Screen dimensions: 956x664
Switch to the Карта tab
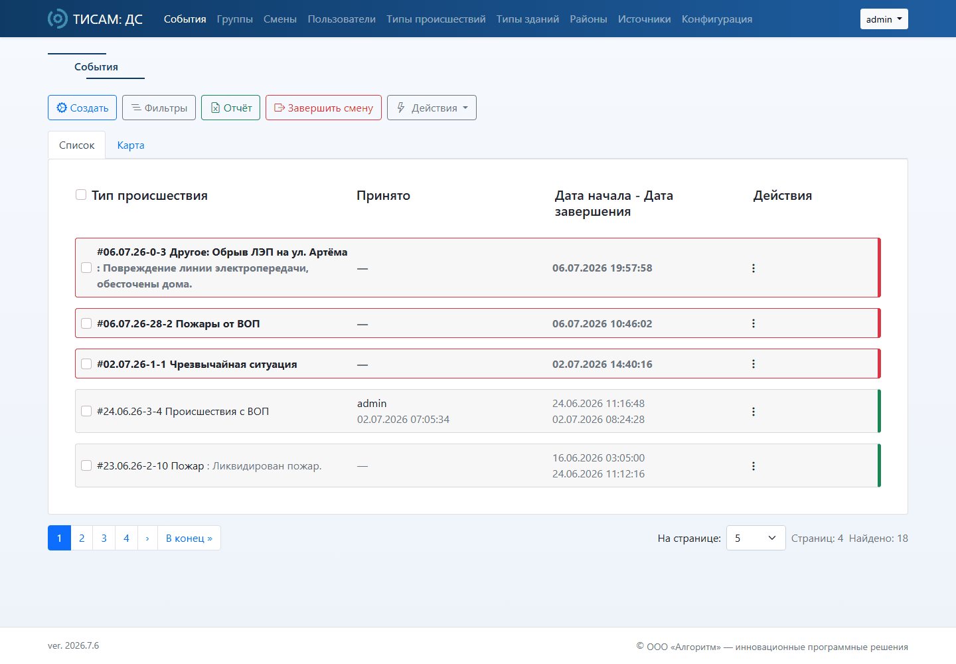pyautogui.click(x=131, y=145)
